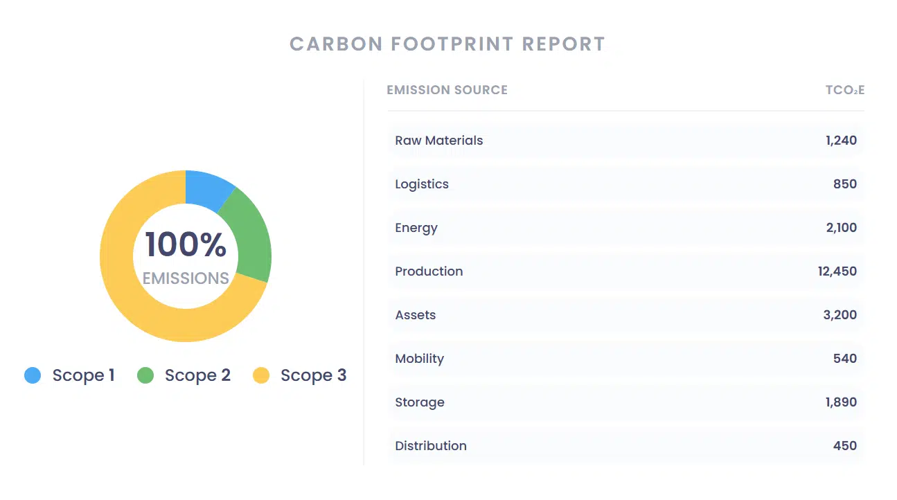Select the blue donut chart segment
Screen dimensions: 897x500
[207, 188]
